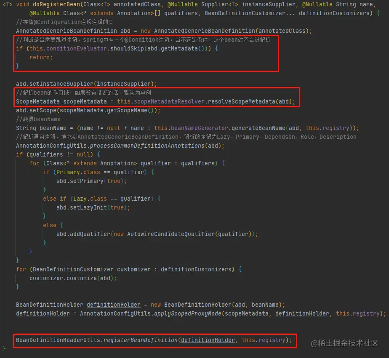Click the '//解析通用注解' comment line
The width and height of the screenshot is (389, 358).
pyautogui.click(x=186, y=137)
